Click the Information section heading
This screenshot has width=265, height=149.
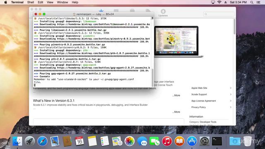point(196,117)
